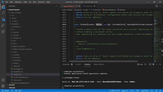Expand the compiler-cli folder
The height and width of the screenshot is (92, 163).
pos(33,38)
